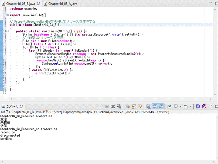This screenshot has width=218, height=164.
Task: Toggle Scroll Lock in the console
Action: pyautogui.click(x=134, y=106)
